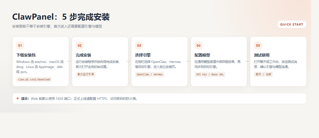319x138 pixels.
Task: Click the subtitle starting 安装面板不等于安装引擎
Action: click(x=57, y=27)
